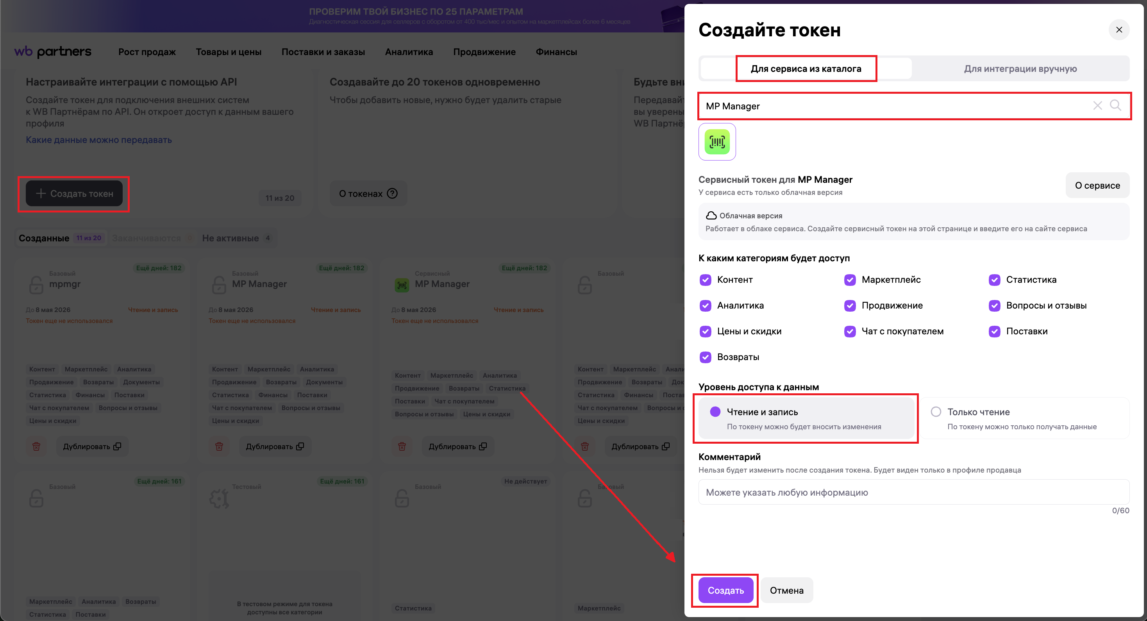
Task: Choose Чтение и запись access option
Action: click(715, 412)
